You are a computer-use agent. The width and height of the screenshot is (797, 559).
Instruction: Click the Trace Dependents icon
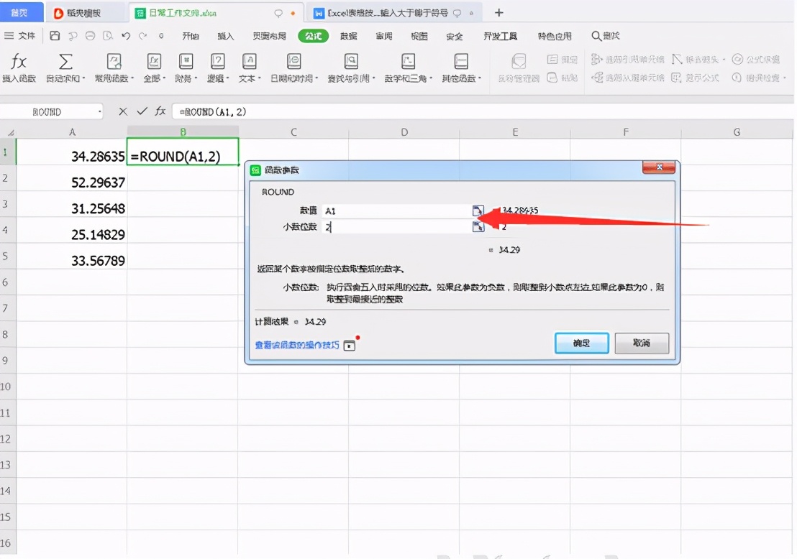597,78
